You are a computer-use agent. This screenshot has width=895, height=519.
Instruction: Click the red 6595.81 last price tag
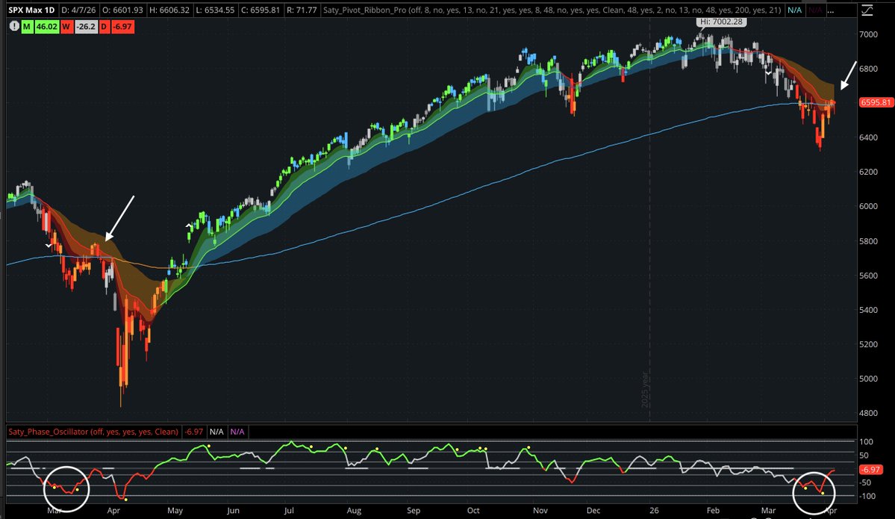coord(875,103)
